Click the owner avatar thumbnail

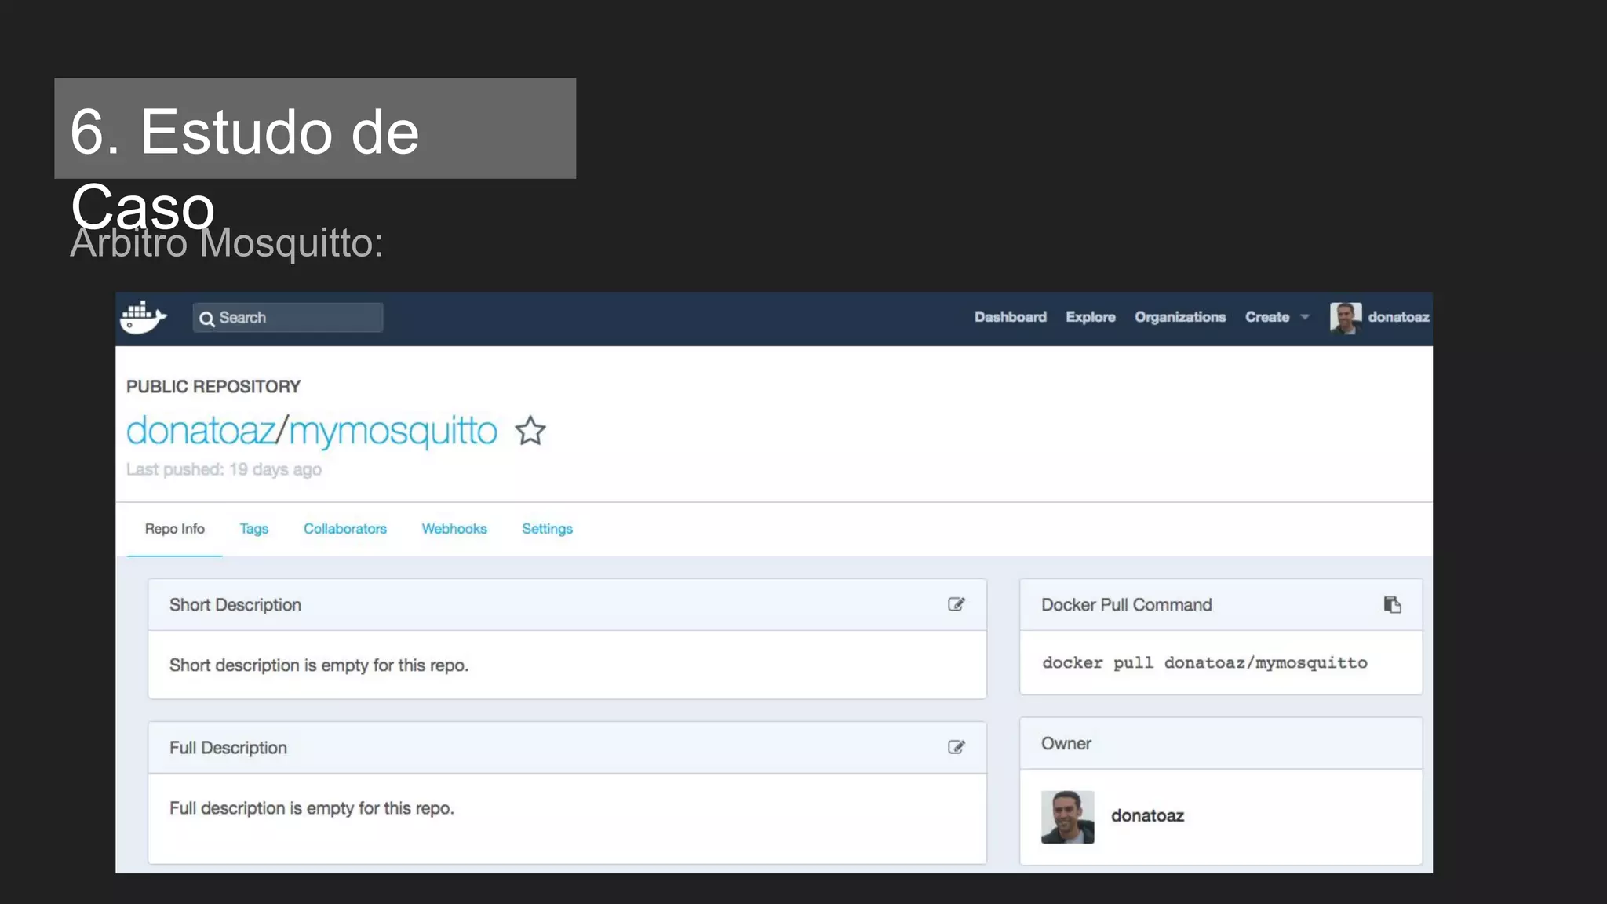[x=1067, y=817]
